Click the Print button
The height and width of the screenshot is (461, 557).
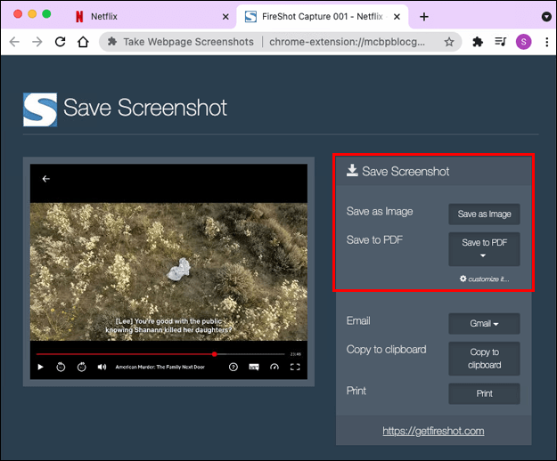point(484,393)
